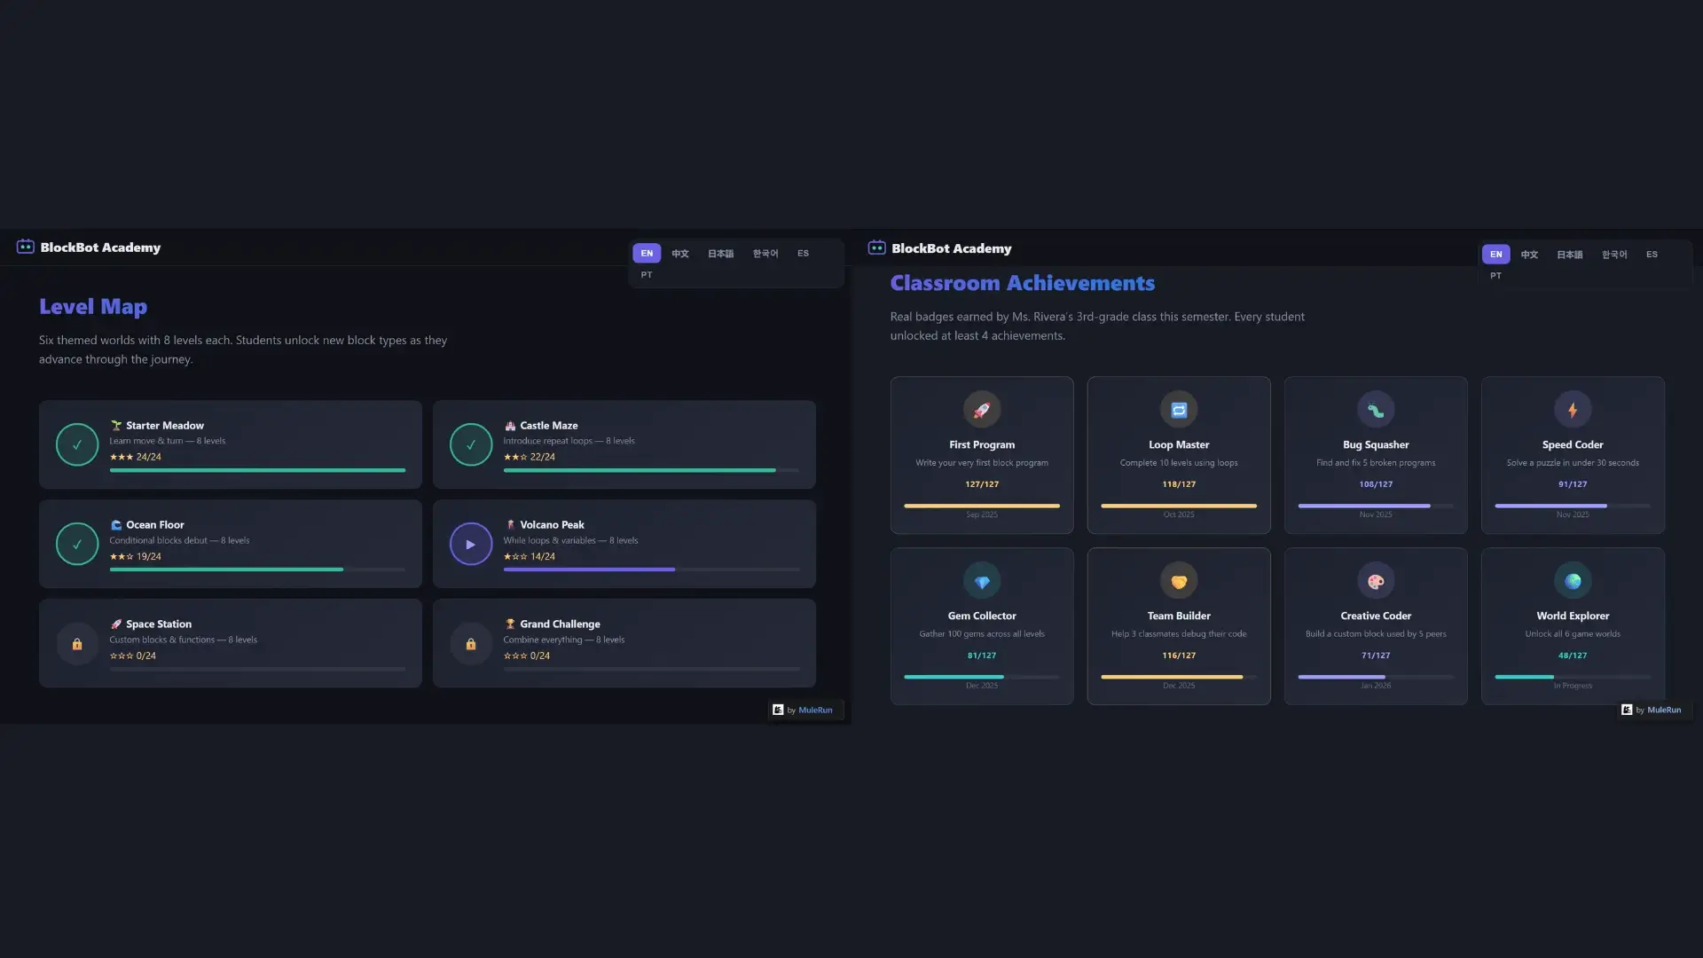The height and width of the screenshot is (958, 1703).
Task: Click the World Explorer globe icon
Action: 1572,581
